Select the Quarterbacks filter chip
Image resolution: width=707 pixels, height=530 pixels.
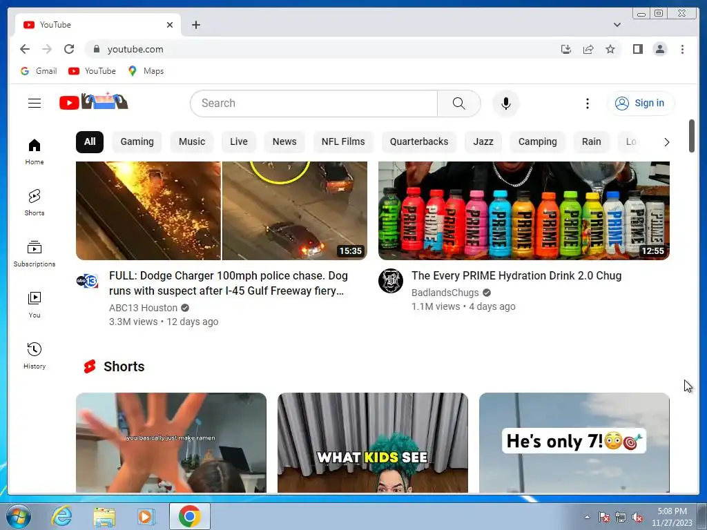(419, 142)
